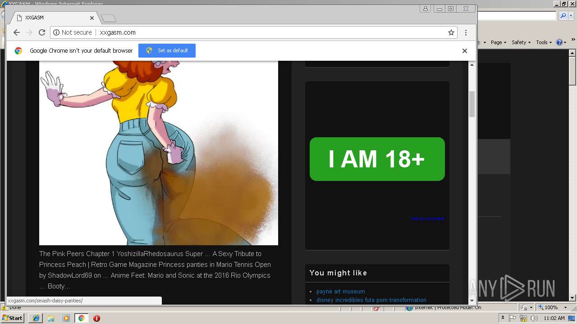Click the Chrome taskbar icon
Viewport: 577px width, 324px height.
pyautogui.click(x=82, y=318)
